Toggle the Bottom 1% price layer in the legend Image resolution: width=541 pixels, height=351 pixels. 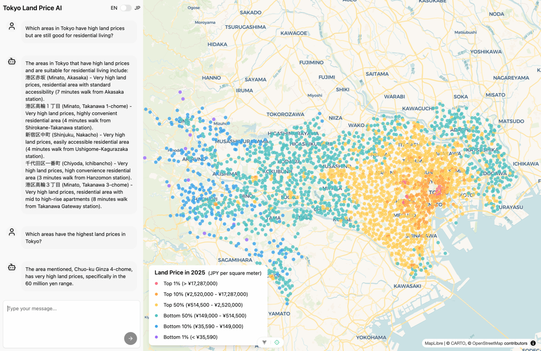pos(156,337)
